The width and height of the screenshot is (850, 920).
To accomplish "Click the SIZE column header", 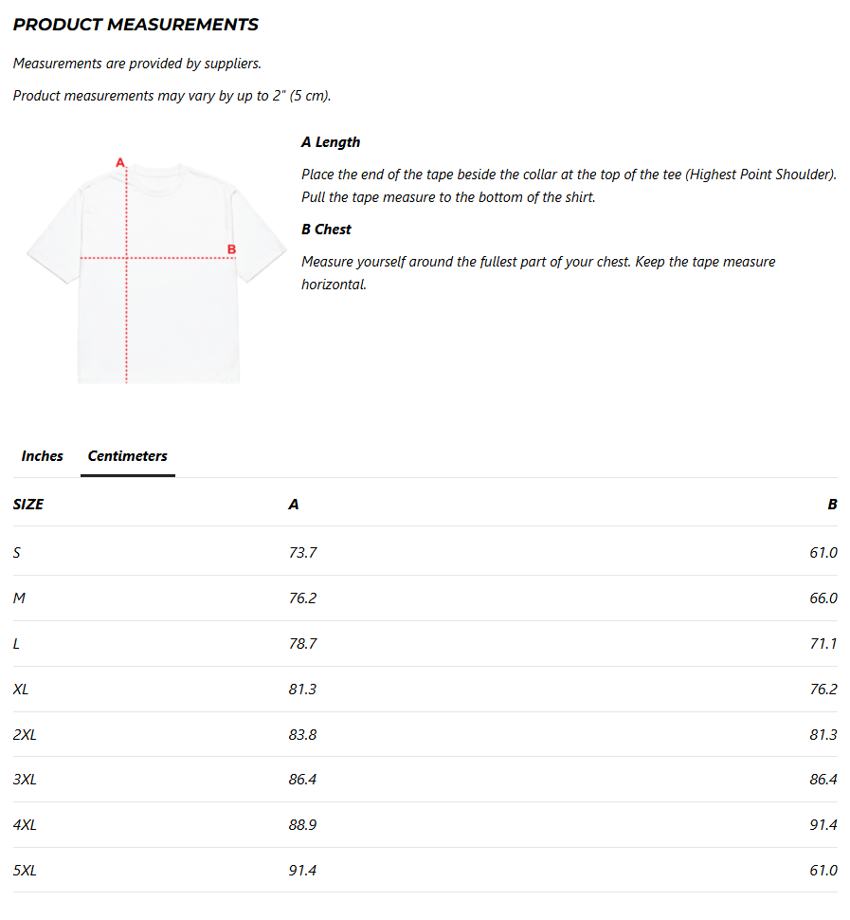I will coord(28,505).
